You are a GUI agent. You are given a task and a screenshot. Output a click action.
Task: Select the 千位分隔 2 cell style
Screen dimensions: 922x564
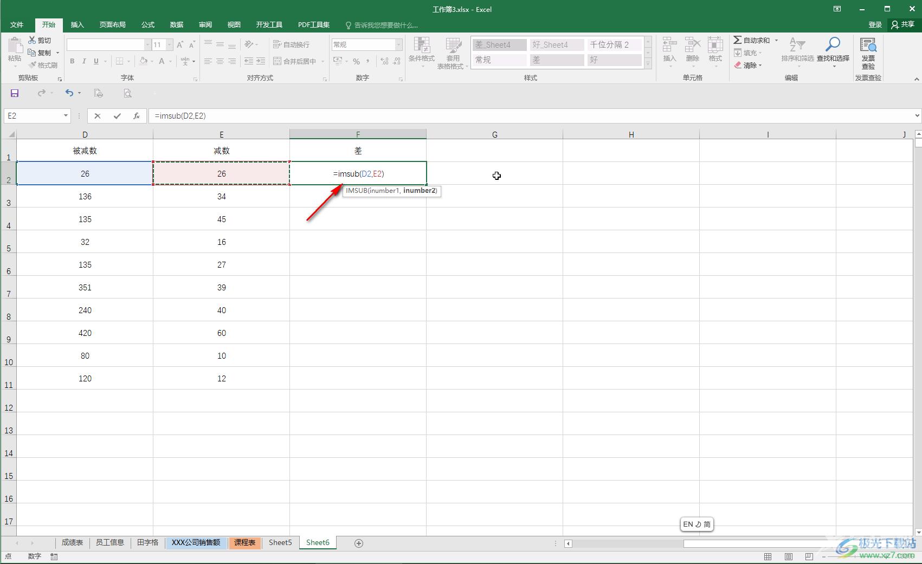coord(615,44)
